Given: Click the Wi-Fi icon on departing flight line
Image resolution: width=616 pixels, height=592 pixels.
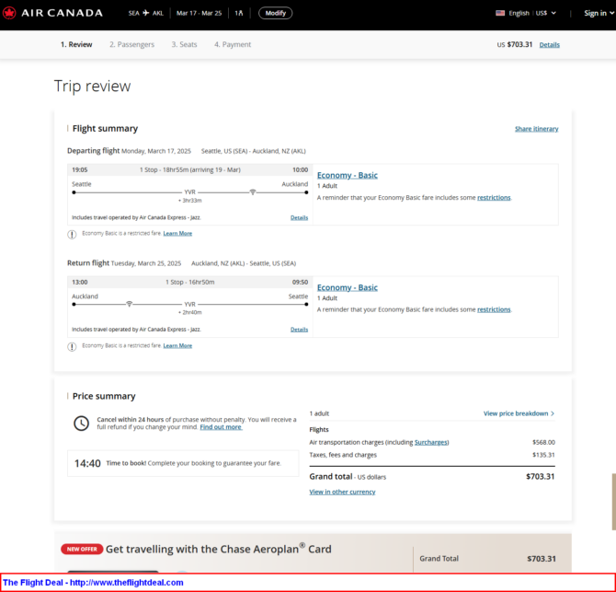Looking at the screenshot, I should [253, 192].
